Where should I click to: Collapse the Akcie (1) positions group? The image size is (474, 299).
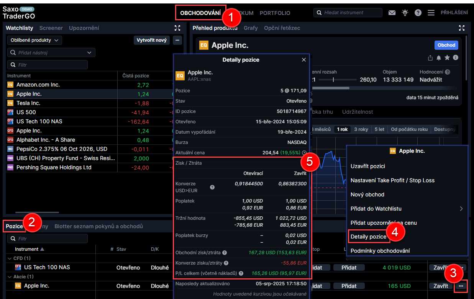[x=10, y=276]
